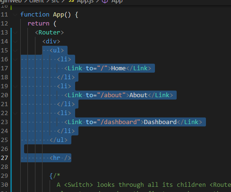The image size is (231, 192).
Task: Click the <li> tag on line 22
Action: (64, 113)
